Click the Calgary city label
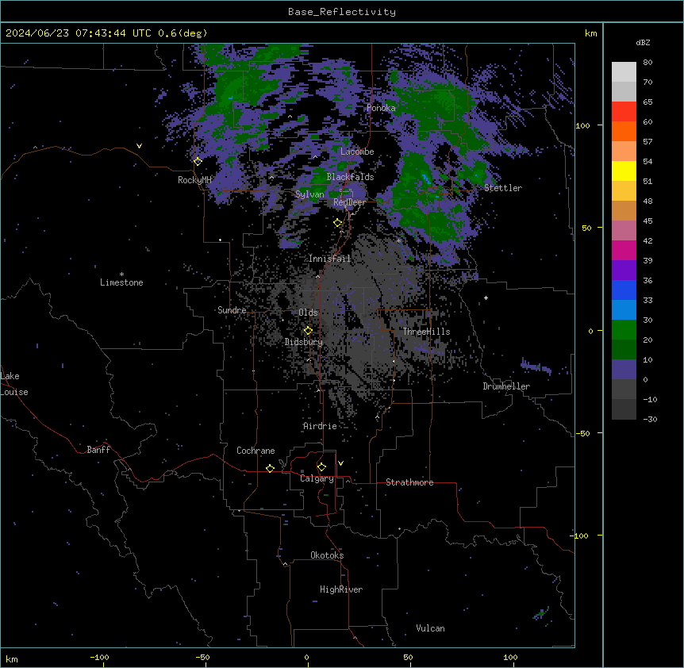The height and width of the screenshot is (668, 684). [317, 478]
